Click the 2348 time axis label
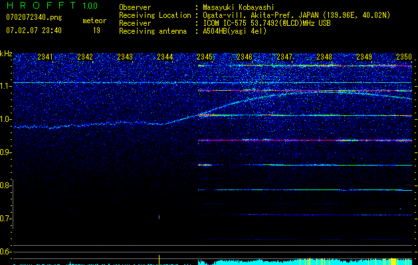This screenshot has height=265, width=418. tap(324, 56)
